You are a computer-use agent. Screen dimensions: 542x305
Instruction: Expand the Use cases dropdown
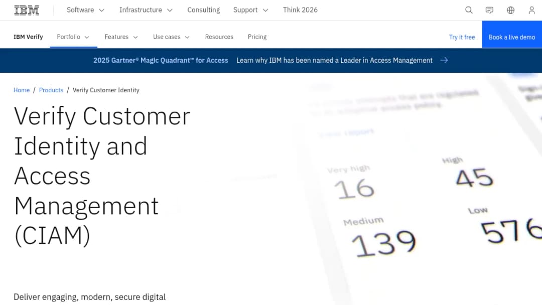(x=172, y=37)
